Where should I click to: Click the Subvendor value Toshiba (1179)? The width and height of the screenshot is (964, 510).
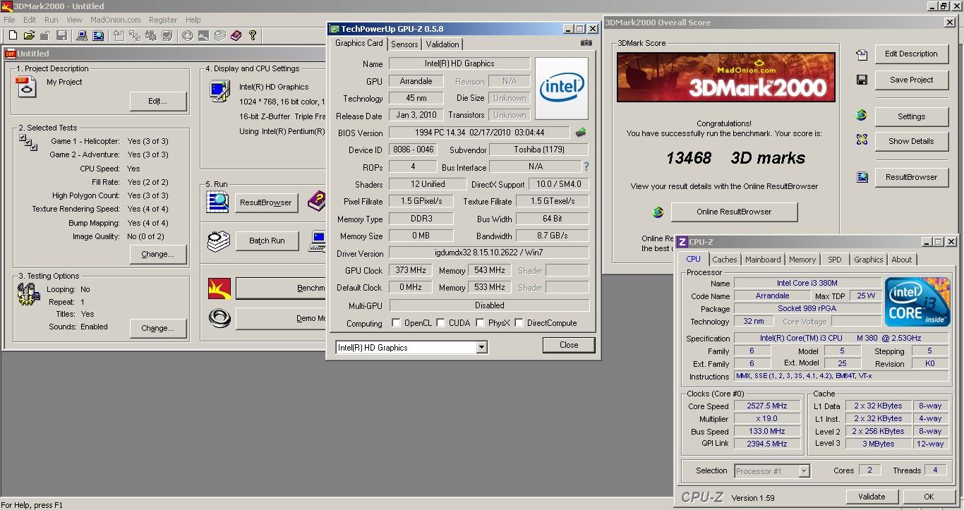pos(538,150)
